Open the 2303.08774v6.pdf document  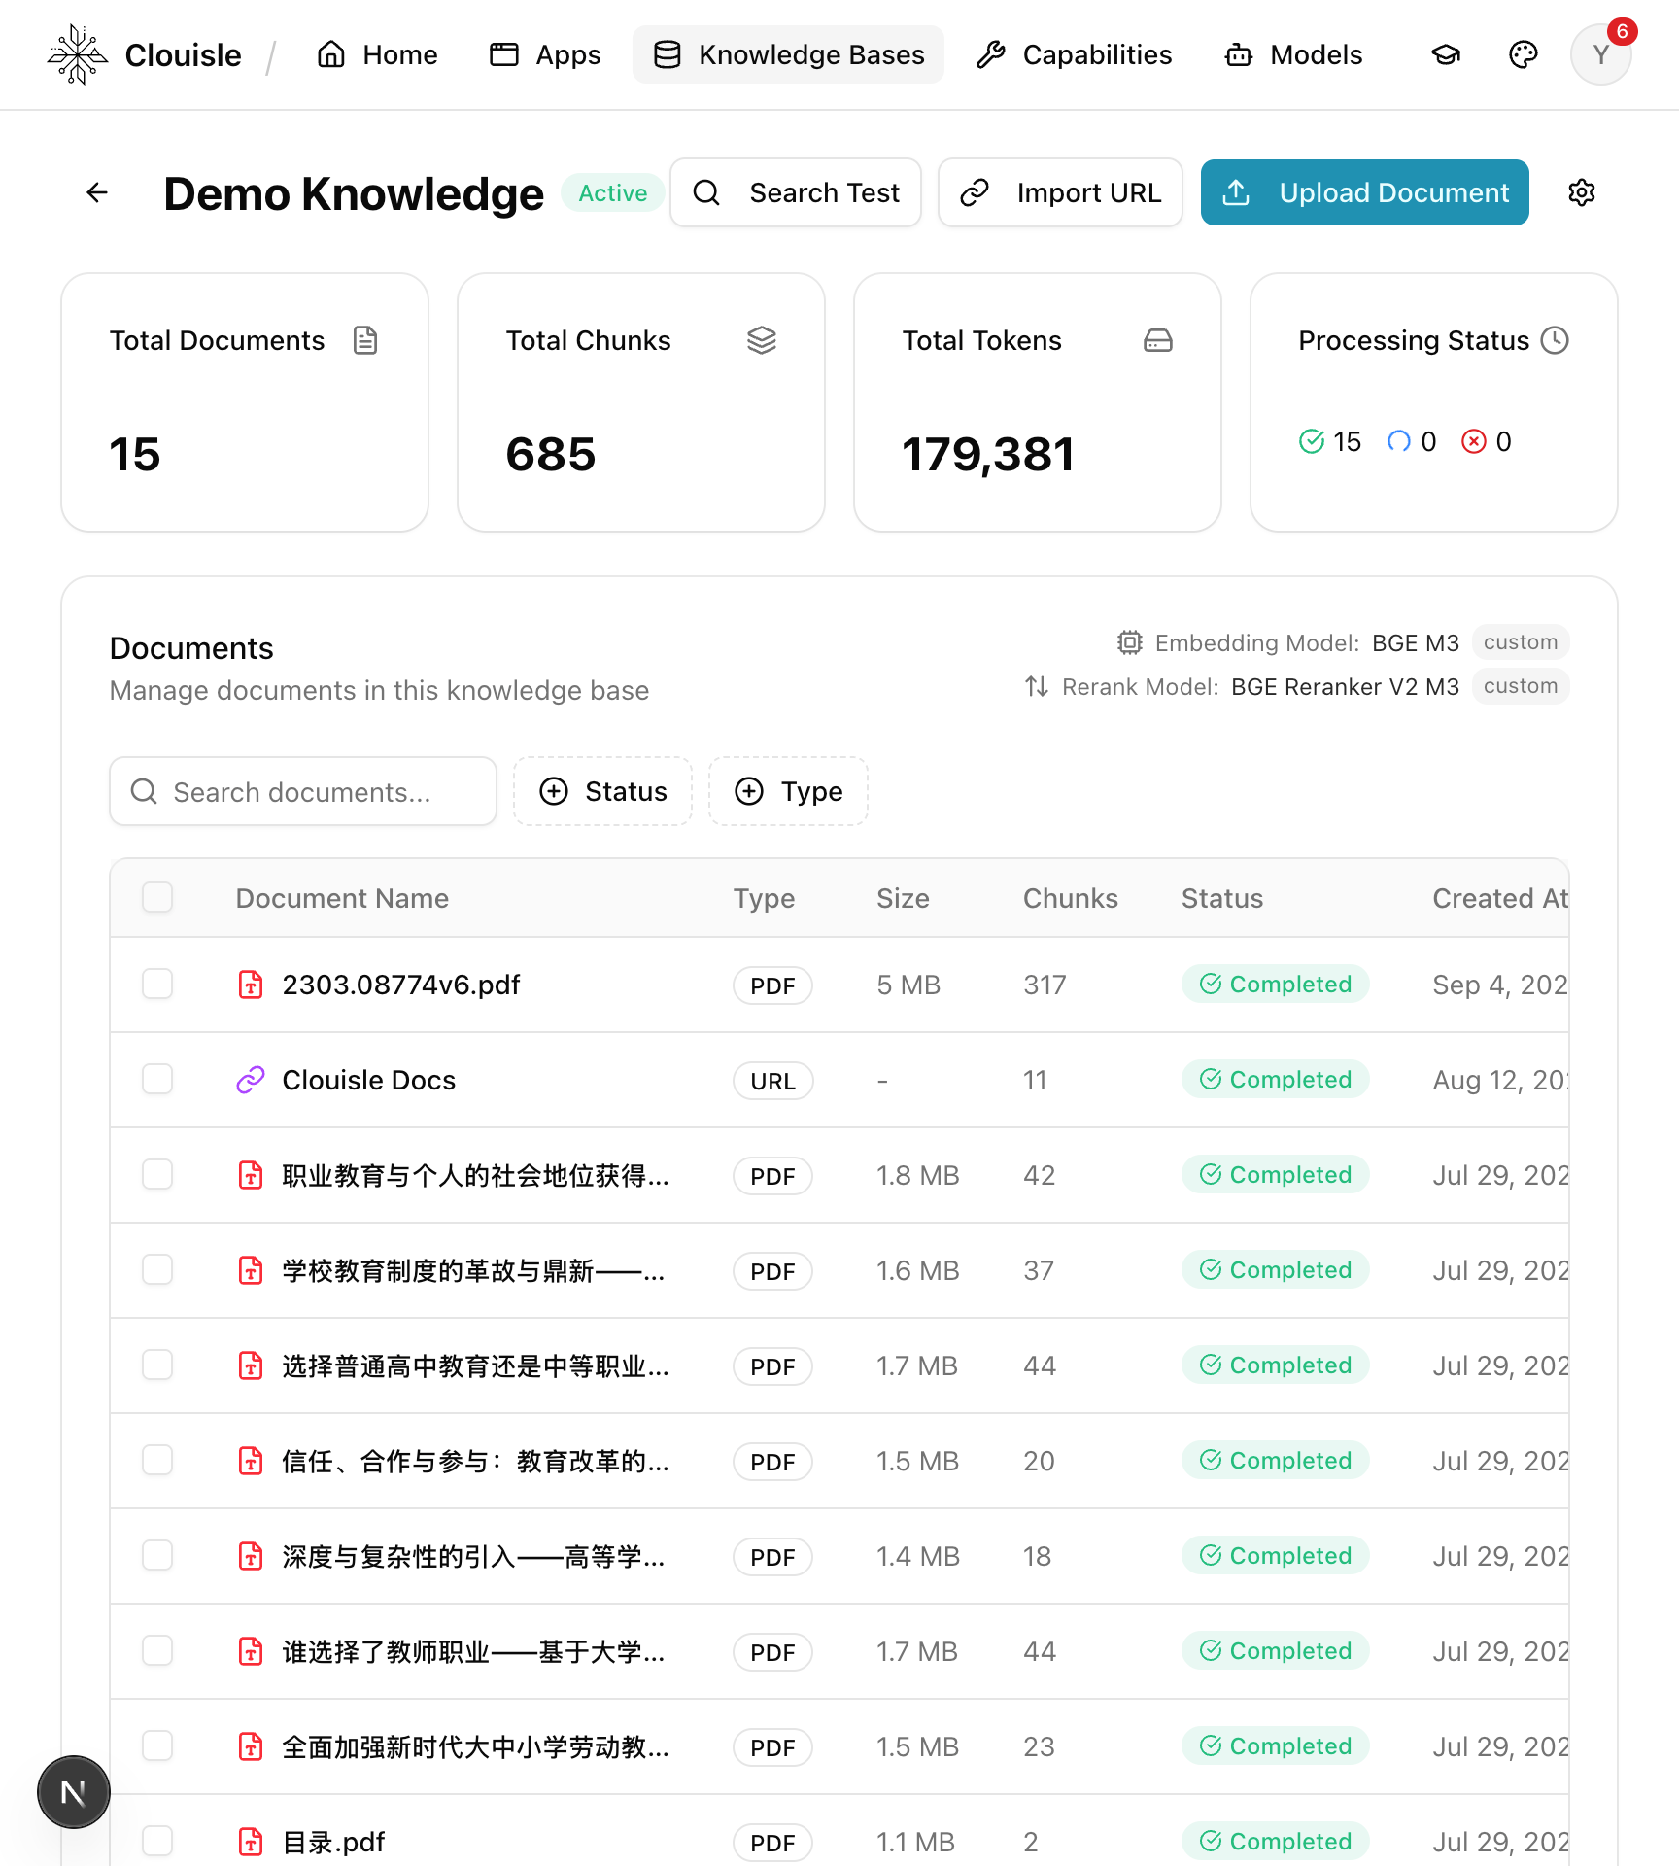pos(401,985)
